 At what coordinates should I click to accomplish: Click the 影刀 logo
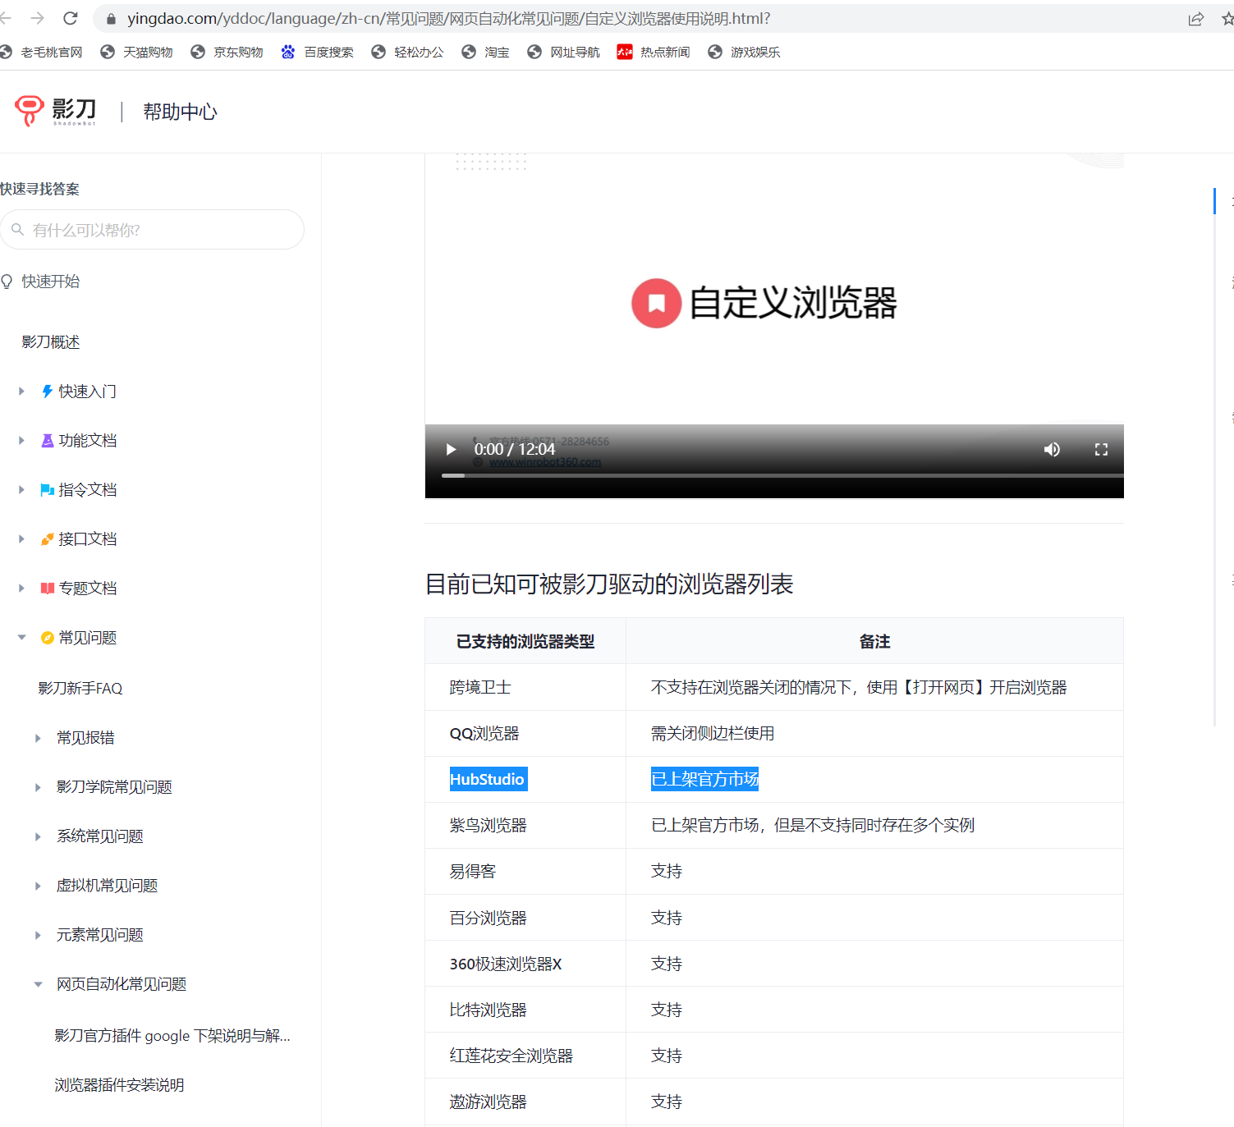55,111
